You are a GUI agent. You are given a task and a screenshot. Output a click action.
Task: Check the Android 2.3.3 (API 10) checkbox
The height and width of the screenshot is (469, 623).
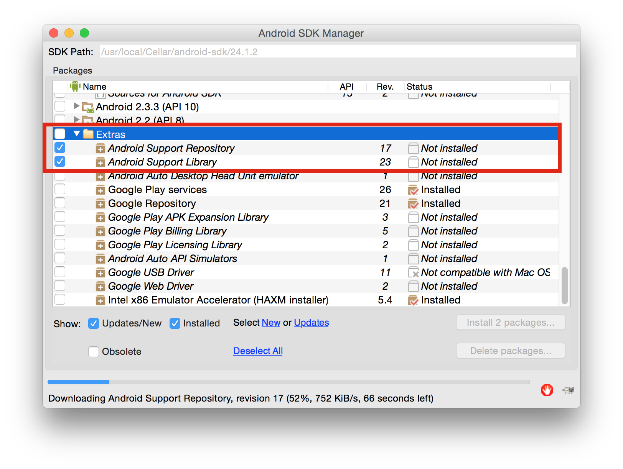[60, 106]
